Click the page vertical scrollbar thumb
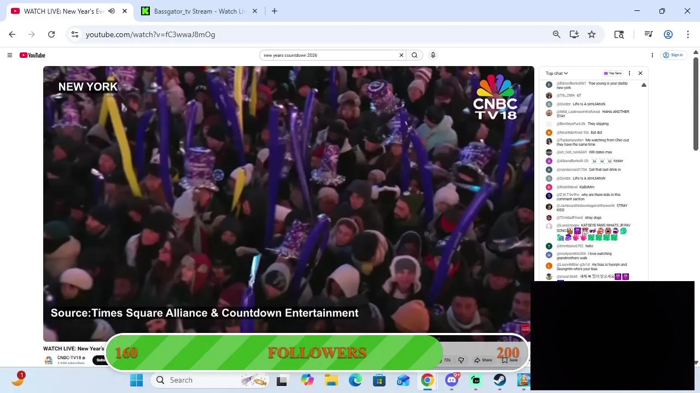The width and height of the screenshot is (700, 393). point(696,104)
